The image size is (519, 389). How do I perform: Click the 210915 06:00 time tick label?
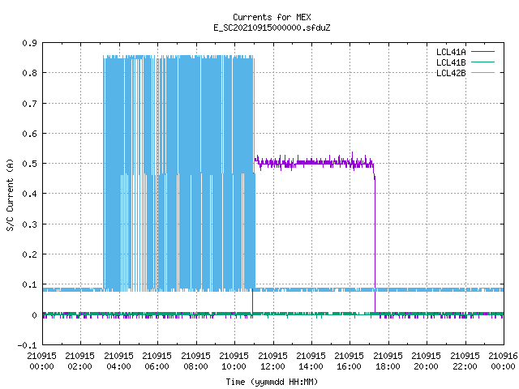click(x=157, y=361)
